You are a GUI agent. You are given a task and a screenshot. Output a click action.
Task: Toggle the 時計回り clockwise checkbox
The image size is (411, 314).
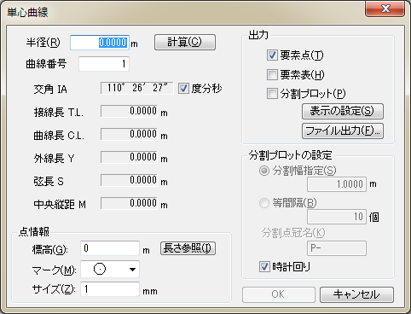(264, 267)
